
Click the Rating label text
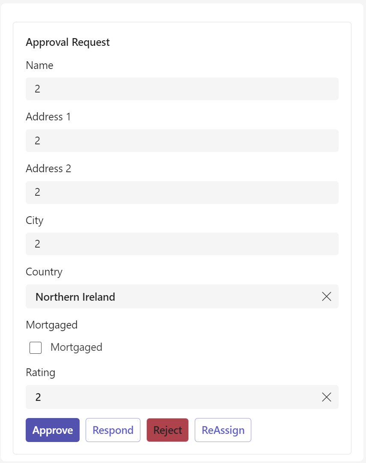40,373
